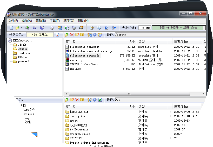Click the 677MB total size box
The image size is (213, 147).
tap(145, 28)
